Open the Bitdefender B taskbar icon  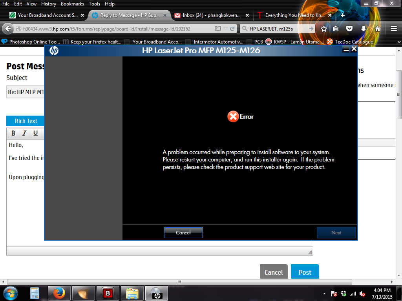108,293
